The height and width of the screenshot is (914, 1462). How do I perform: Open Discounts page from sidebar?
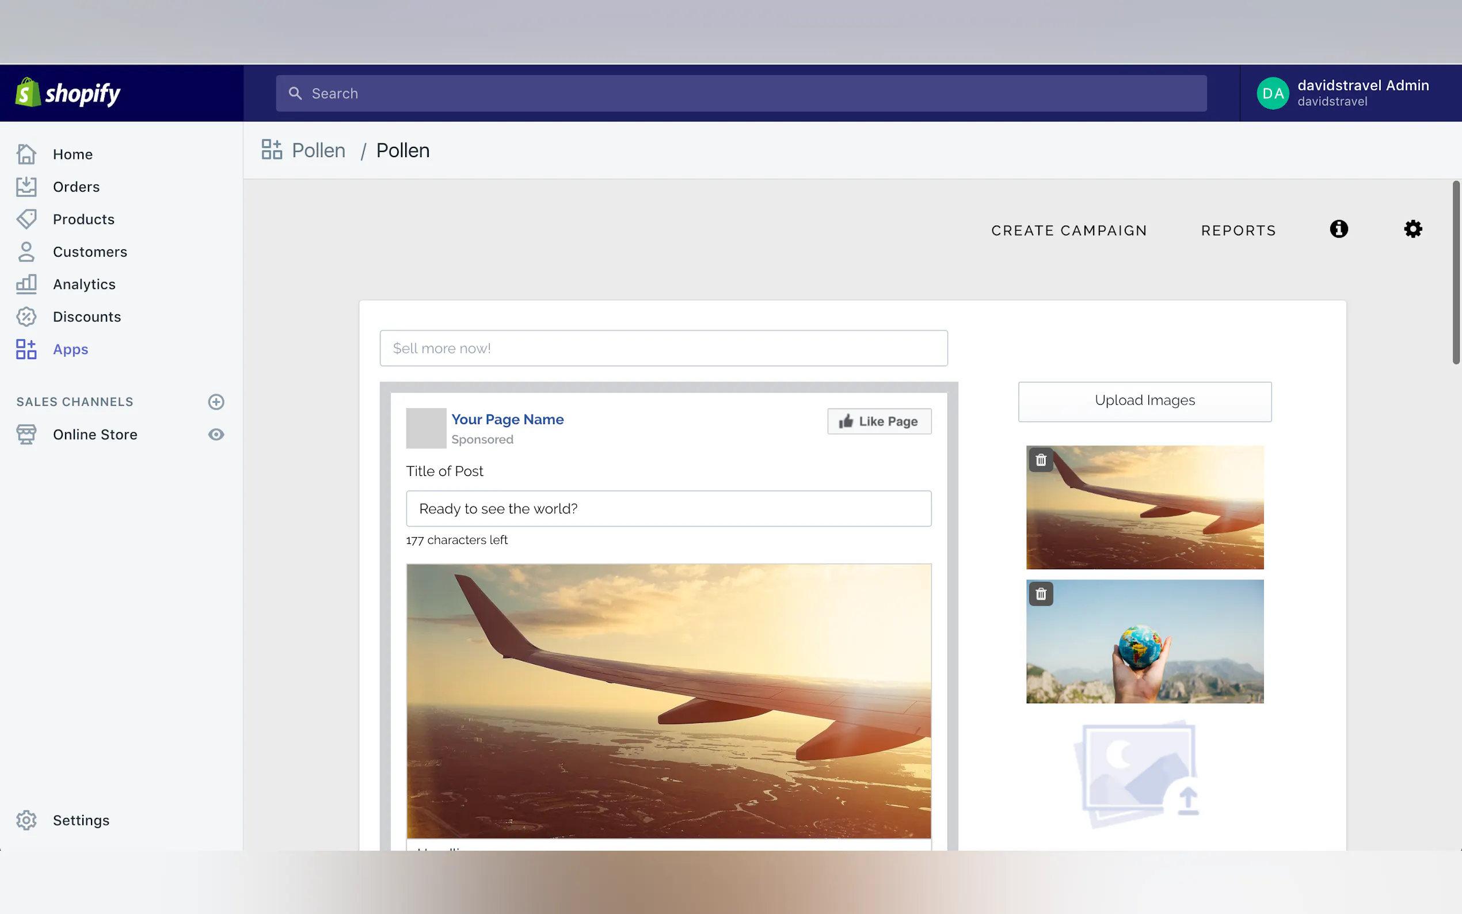(x=86, y=317)
